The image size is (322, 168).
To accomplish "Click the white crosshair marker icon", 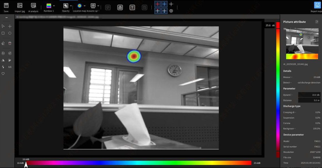I will coord(171,4).
